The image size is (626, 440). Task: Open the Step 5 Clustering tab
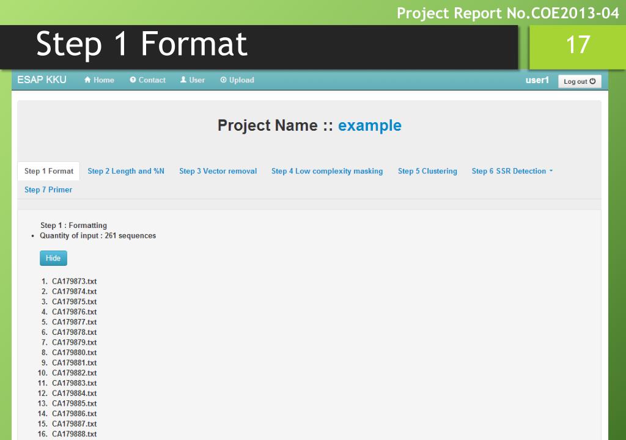pyautogui.click(x=427, y=171)
